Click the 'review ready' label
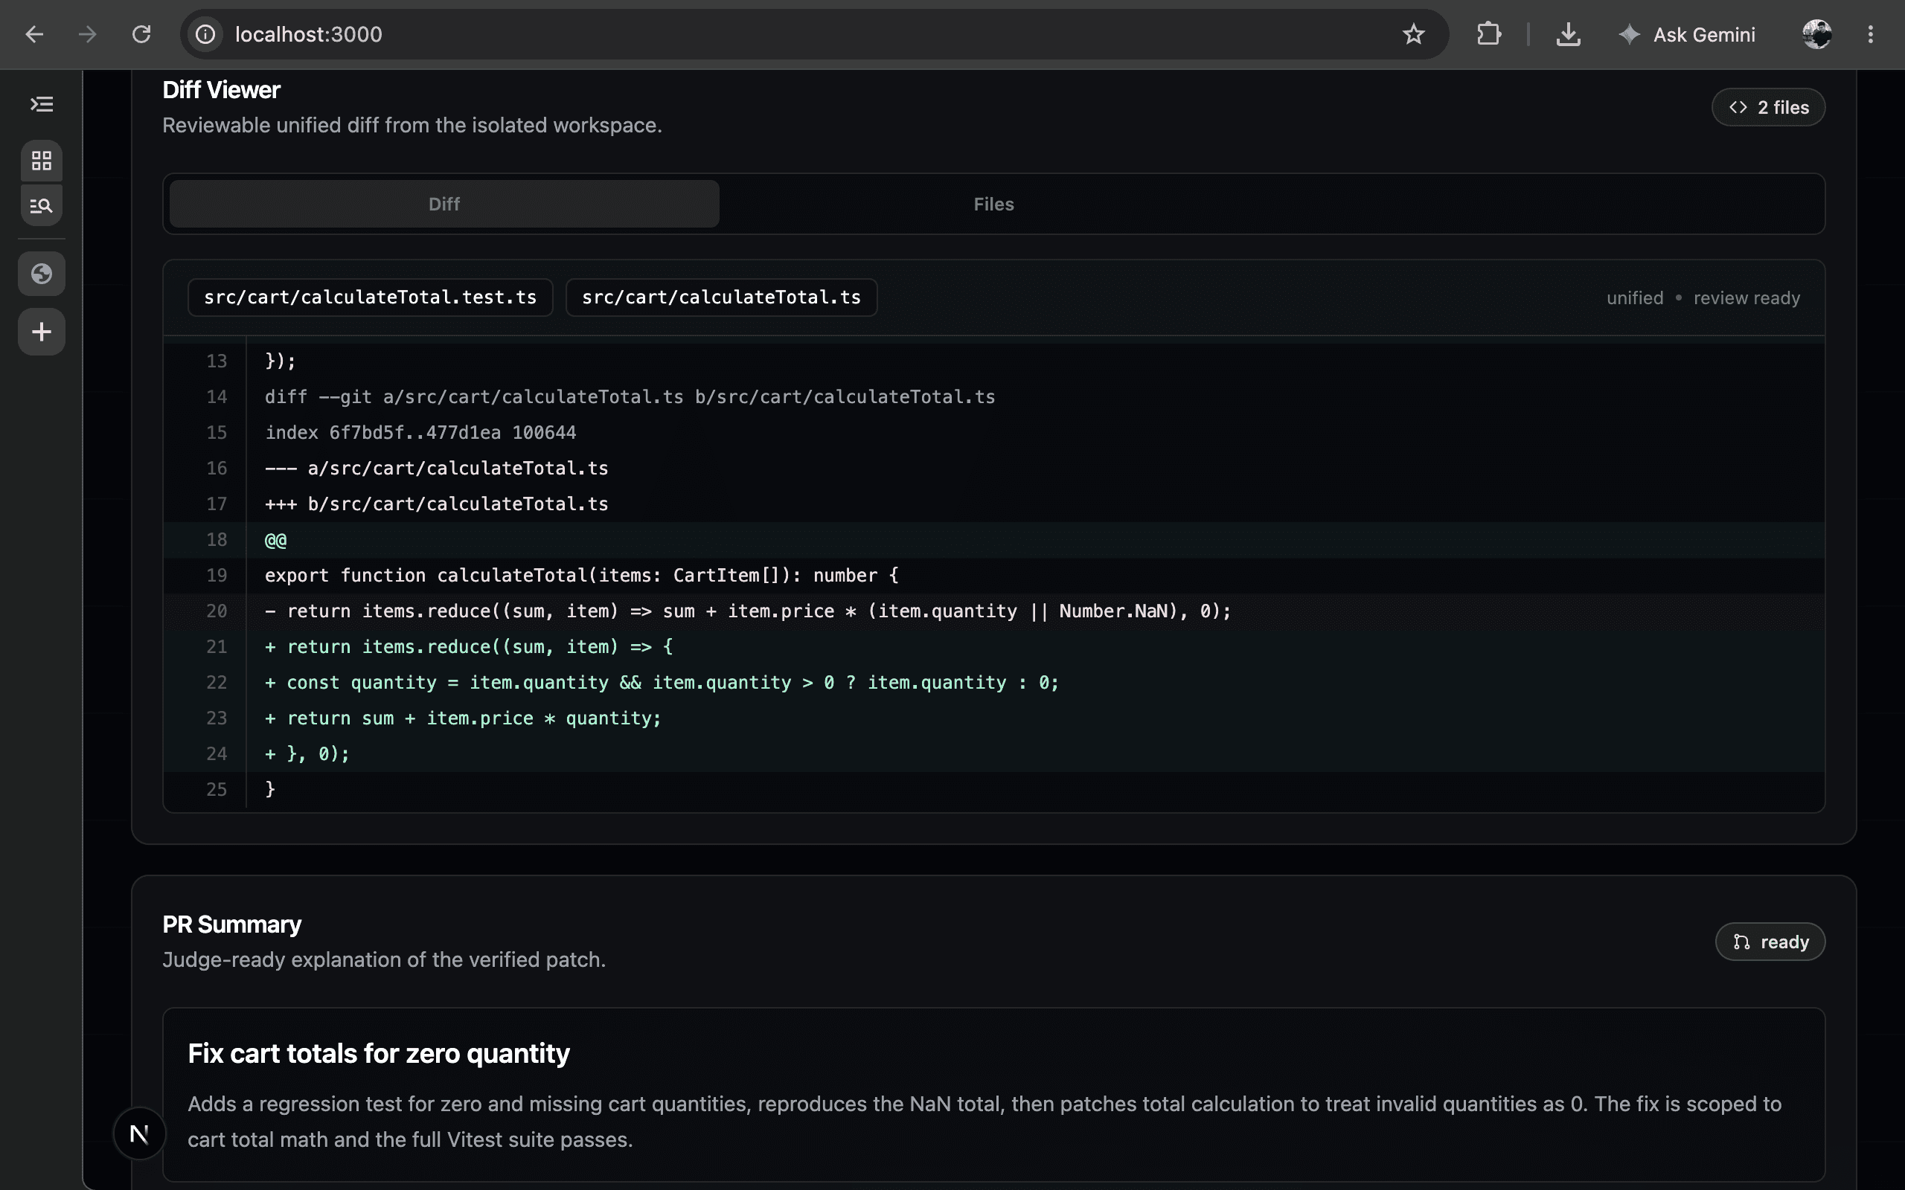The image size is (1905, 1190). click(x=1746, y=298)
